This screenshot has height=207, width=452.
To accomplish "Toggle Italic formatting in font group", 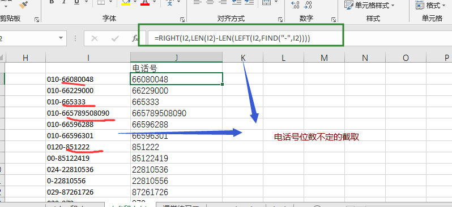I will click(64, 2).
